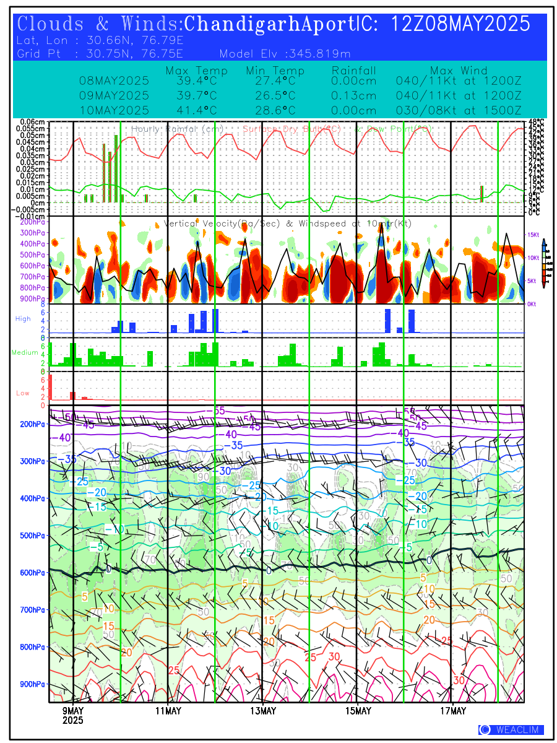The height and width of the screenshot is (743, 557).
Task: Select the 08MAY2025 row date
Action: 114,81
